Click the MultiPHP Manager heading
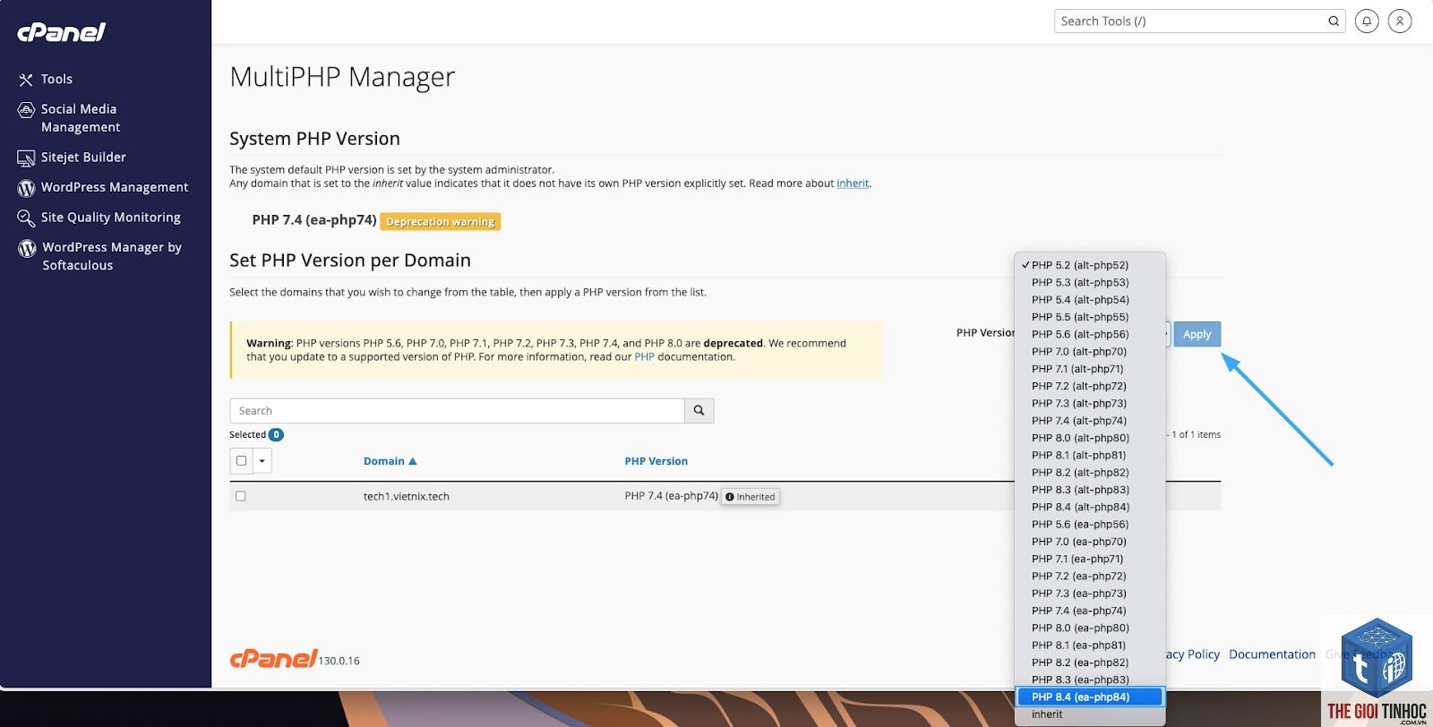The width and height of the screenshot is (1433, 727). (342, 78)
